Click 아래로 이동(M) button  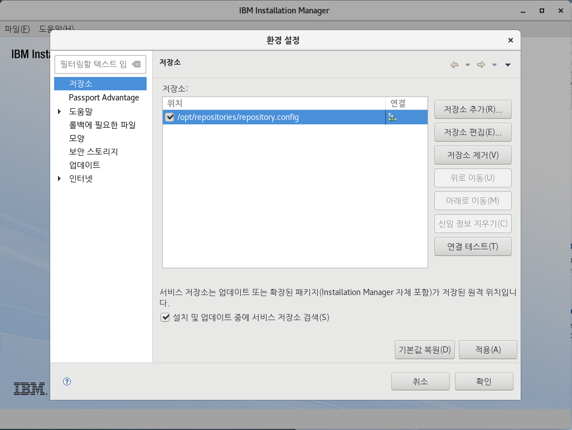473,201
